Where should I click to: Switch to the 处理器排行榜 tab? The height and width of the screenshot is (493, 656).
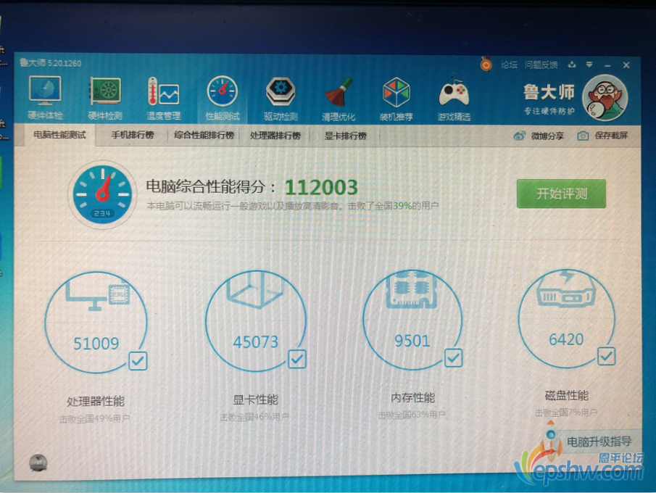tap(275, 136)
